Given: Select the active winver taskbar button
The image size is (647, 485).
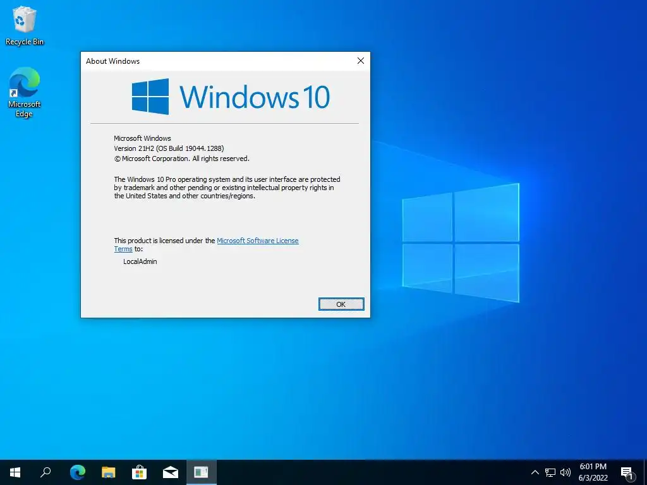Looking at the screenshot, I should coord(202,472).
